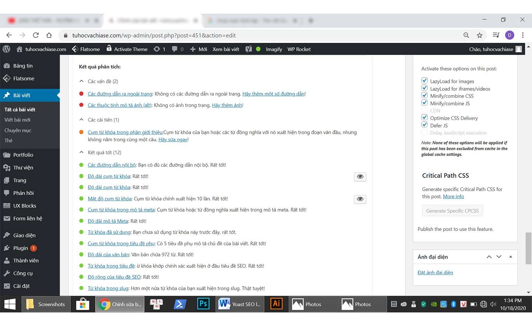This screenshot has width=532, height=332.
Task: Click the browser address bar URL
Action: tap(154, 35)
